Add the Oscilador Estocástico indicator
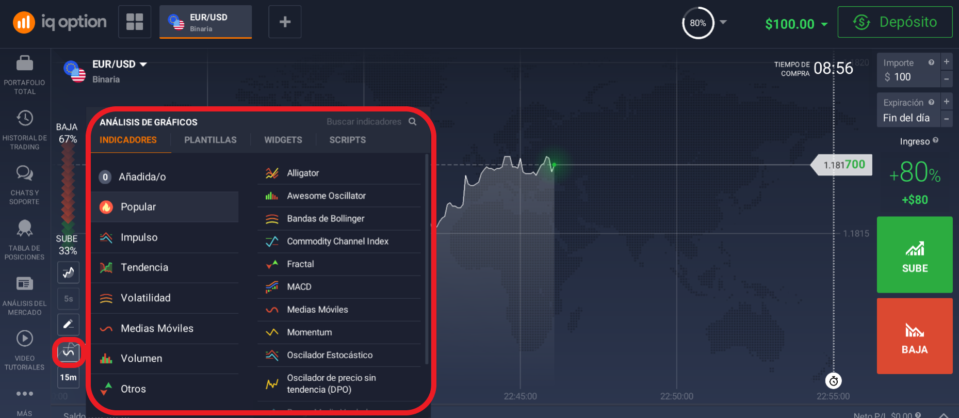 [x=339, y=355]
